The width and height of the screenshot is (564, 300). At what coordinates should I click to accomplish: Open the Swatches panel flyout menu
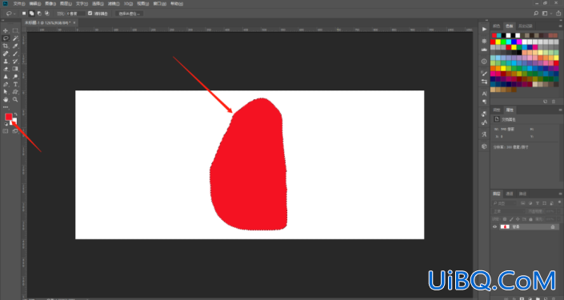[x=560, y=26]
